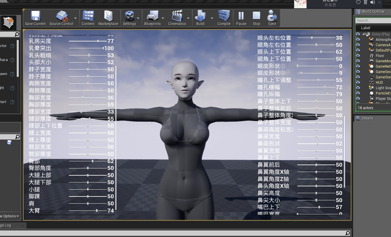Toggle eye icon for DefaultPa actor
The image size is (391, 237).
click(x=358, y=50)
